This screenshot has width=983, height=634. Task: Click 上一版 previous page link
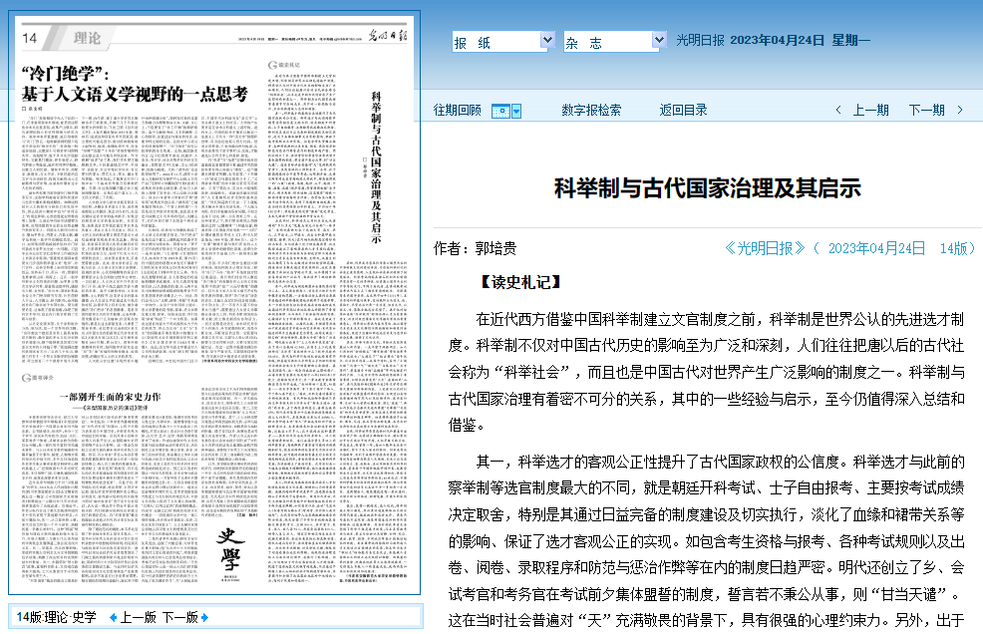tap(138, 618)
